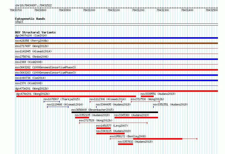Open esv1958172 (Bentley2008) label
Screen dimensions: 225x154
[x=128, y=136]
